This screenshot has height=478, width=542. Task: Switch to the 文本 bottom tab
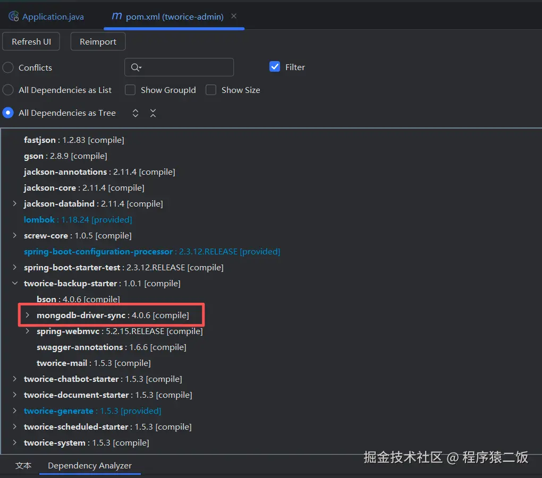23,465
